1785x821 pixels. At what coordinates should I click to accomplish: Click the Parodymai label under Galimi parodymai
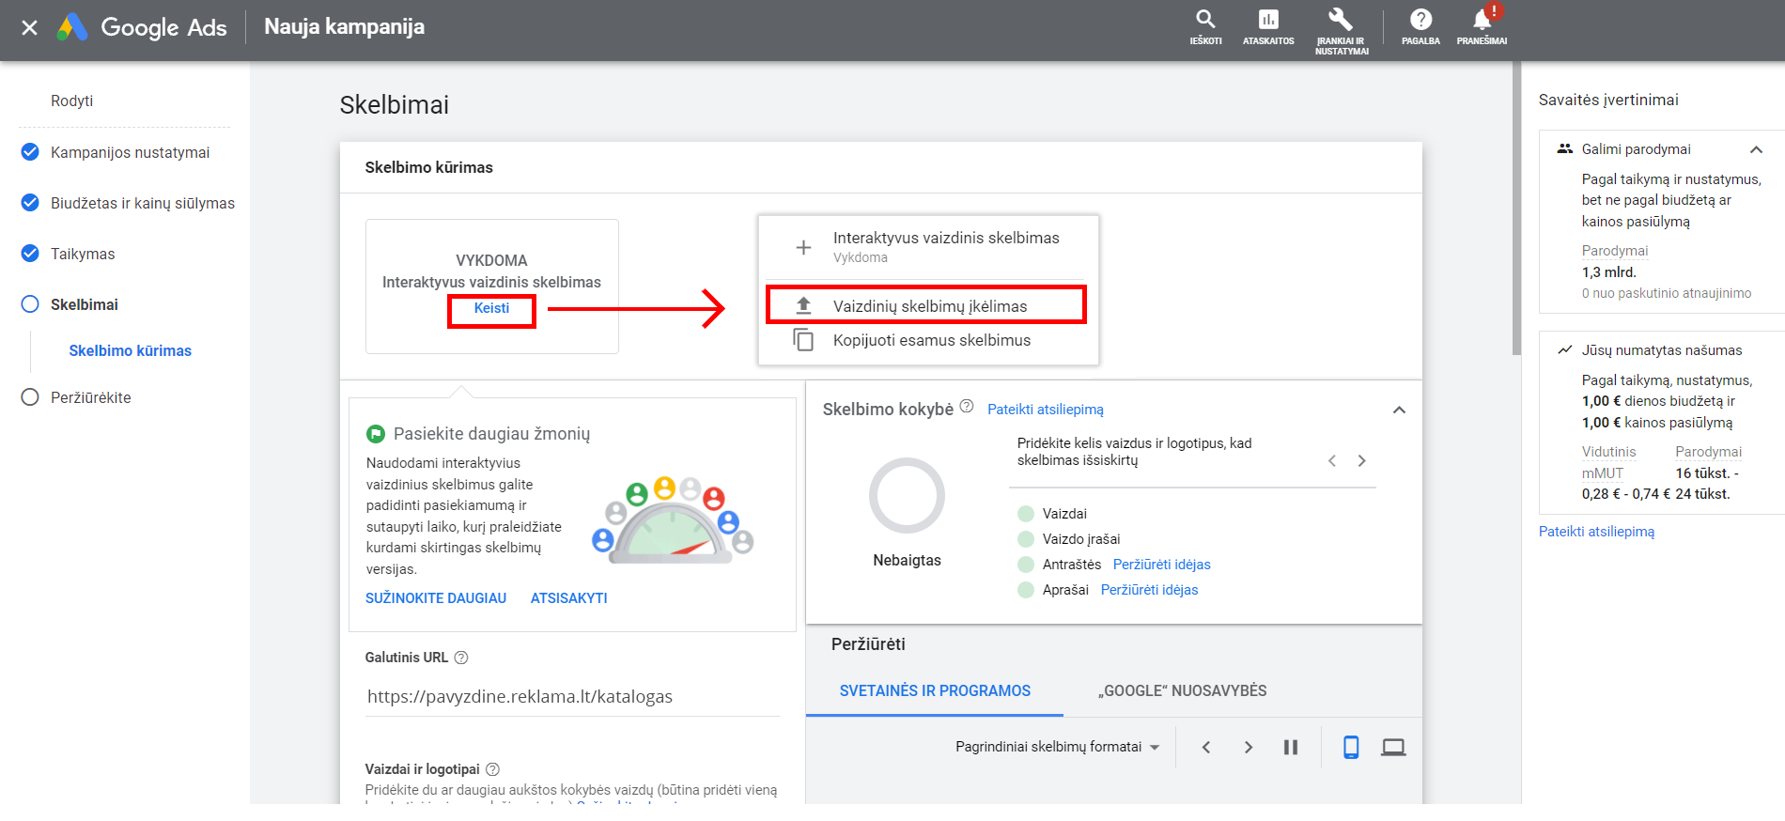tap(1614, 251)
